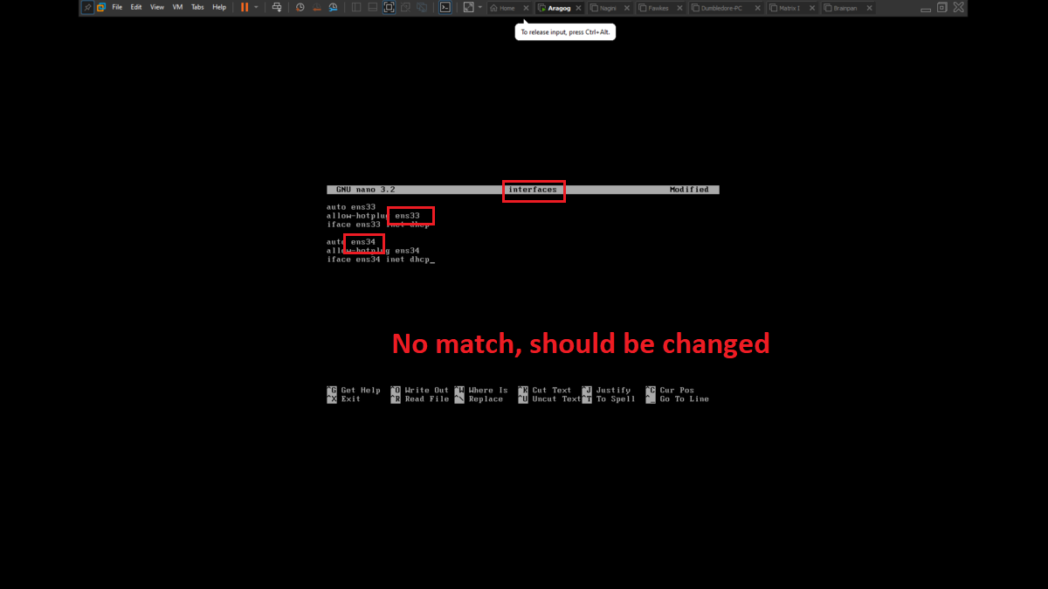Open the console view icon
This screenshot has width=1048, height=589.
(x=445, y=7)
